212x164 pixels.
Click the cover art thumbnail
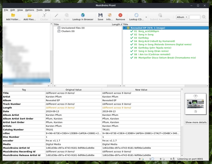(x=196, y=104)
